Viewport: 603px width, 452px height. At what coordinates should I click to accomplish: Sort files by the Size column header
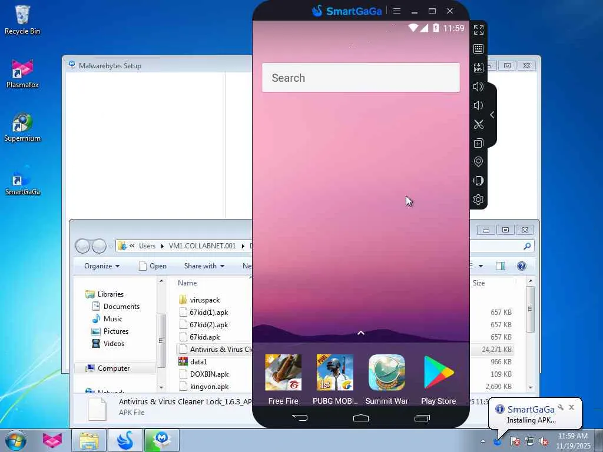pyautogui.click(x=479, y=283)
